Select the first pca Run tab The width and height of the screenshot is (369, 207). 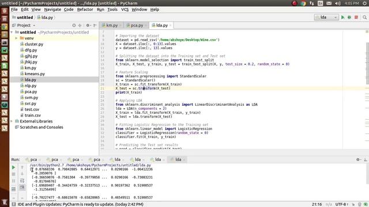[33, 159]
